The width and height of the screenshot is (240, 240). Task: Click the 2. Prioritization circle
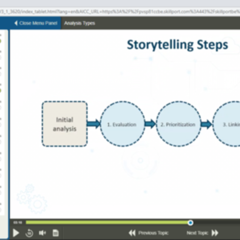tap(178, 124)
